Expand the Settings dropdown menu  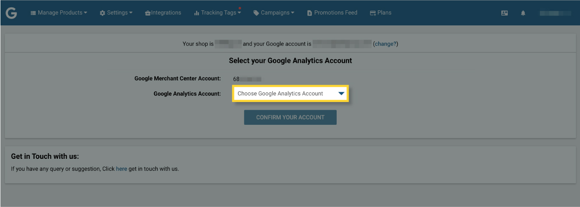pos(116,13)
